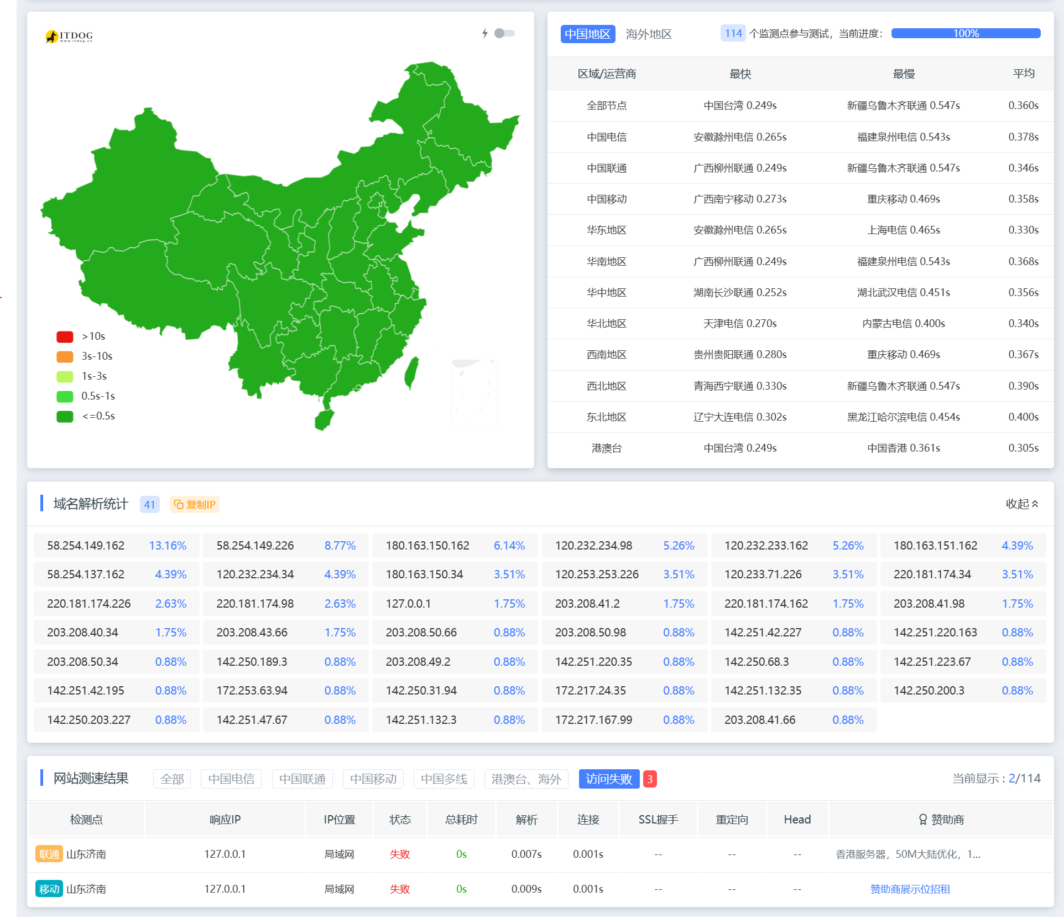The image size is (1064, 917).
Task: Toggle the lightning fast-mode switch
Action: pyautogui.click(x=504, y=33)
